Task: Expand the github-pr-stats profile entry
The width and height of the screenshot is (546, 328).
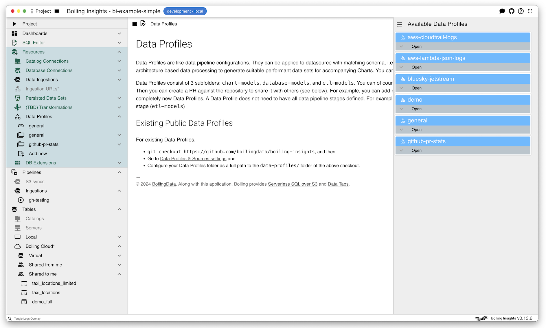Action: click(x=402, y=150)
